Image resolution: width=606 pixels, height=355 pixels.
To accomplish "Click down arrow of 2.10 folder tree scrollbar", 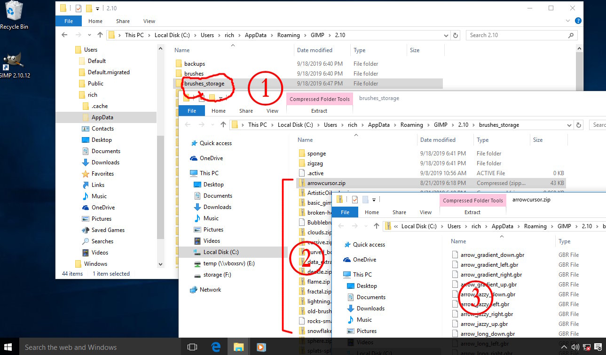I will coord(160,264).
